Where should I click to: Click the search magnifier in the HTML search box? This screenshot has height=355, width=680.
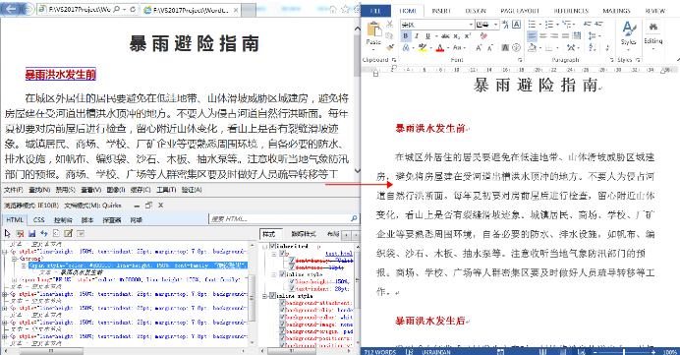pyautogui.click(x=354, y=218)
